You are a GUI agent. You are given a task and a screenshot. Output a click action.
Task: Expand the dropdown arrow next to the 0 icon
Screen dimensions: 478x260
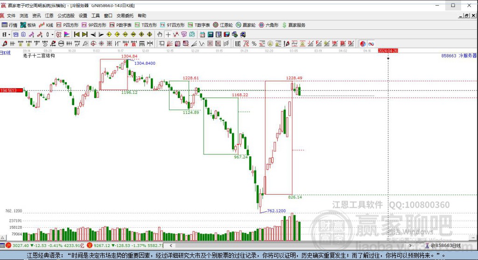52,35
